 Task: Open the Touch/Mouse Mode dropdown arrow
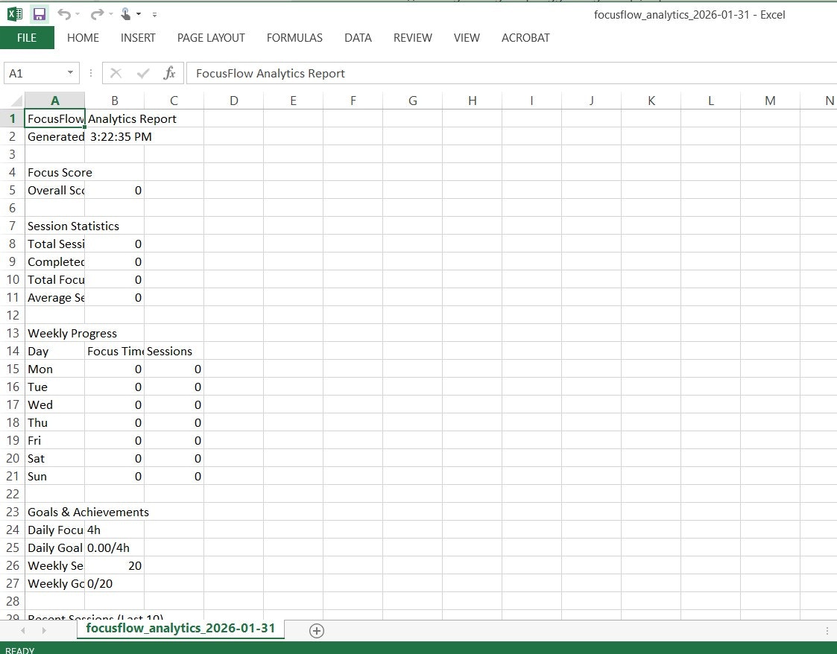pos(139,14)
